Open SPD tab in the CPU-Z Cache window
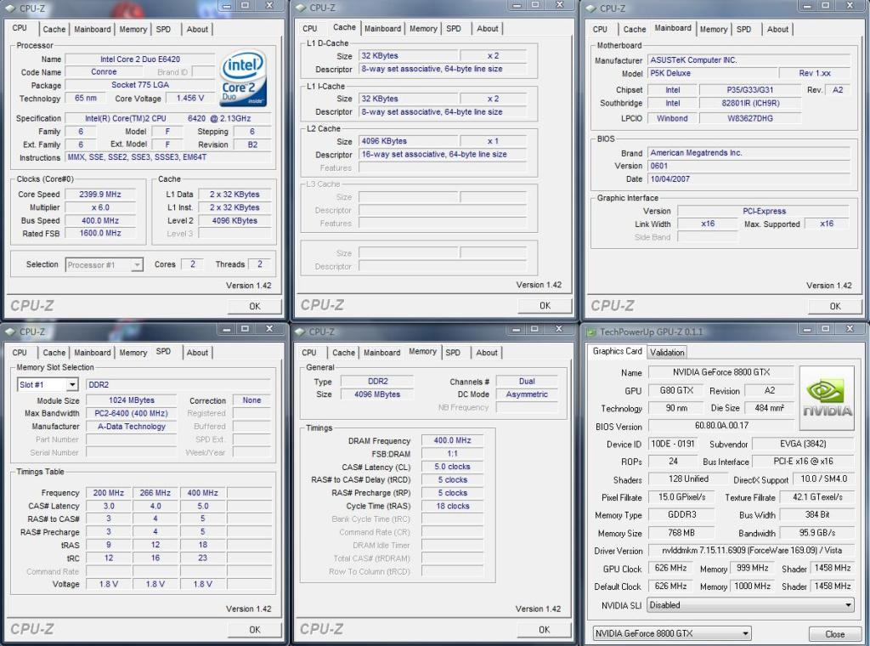 click(x=454, y=29)
